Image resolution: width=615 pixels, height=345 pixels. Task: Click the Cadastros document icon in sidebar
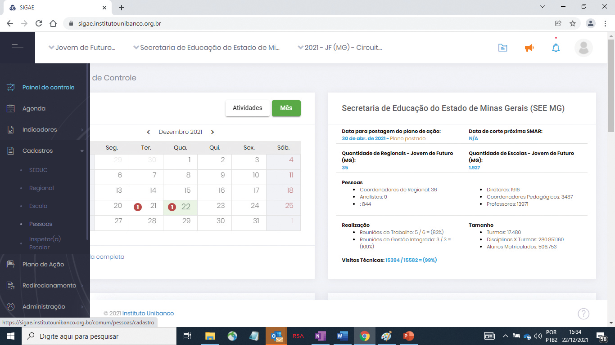[11, 150]
